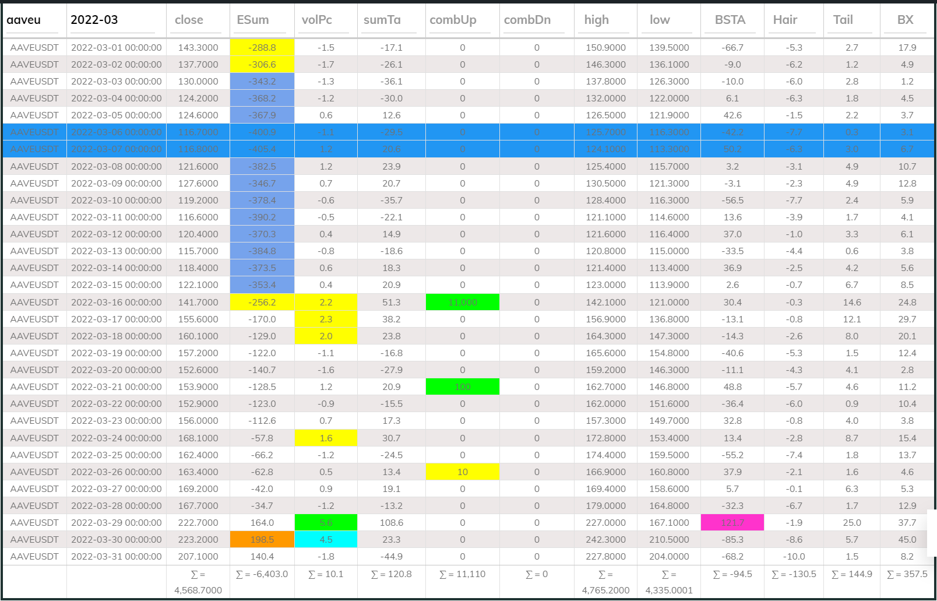Select the orange ESum cell with 198.5

262,540
